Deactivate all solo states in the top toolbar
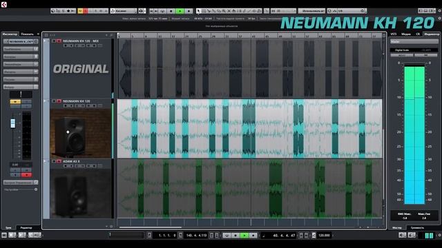This screenshot has height=248, width=442. pyautogui.click(x=86, y=11)
